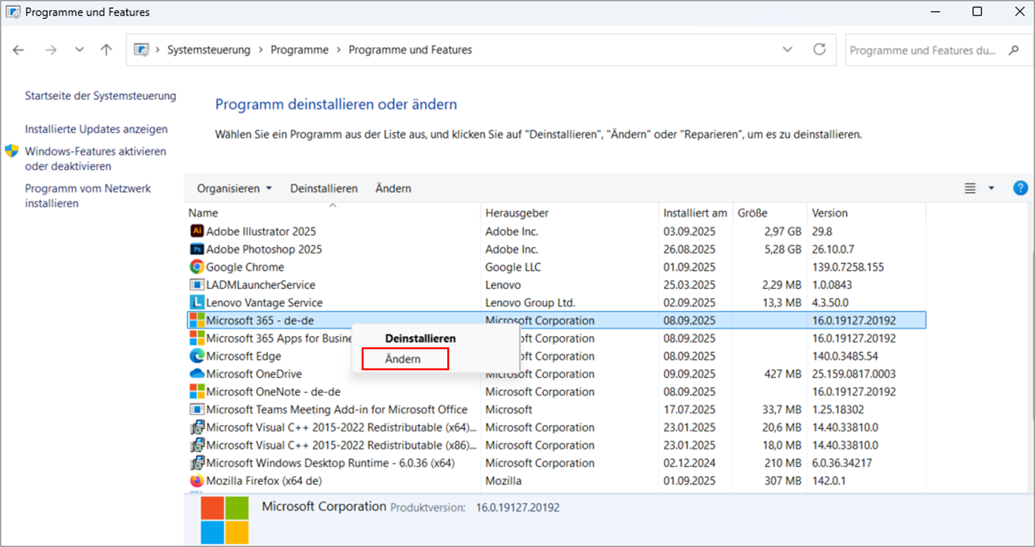The image size is (1035, 547).
Task: Select the Microsoft OneDrive row name
Action: (255, 374)
